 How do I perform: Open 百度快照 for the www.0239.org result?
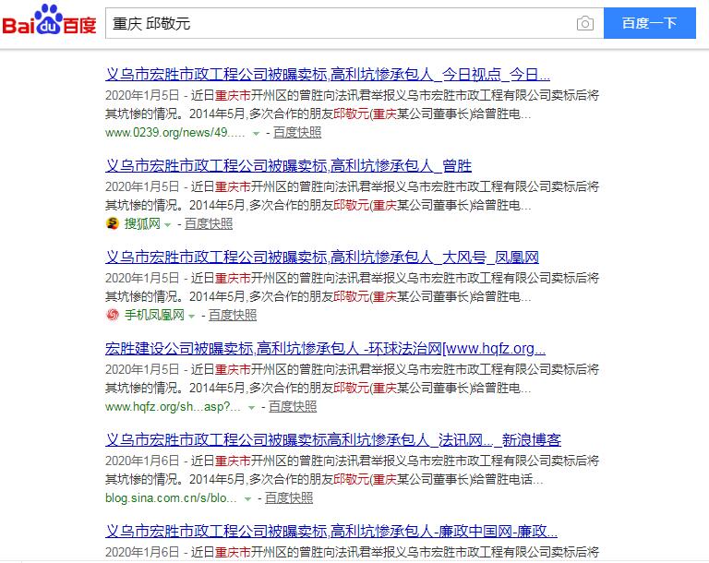tap(297, 132)
